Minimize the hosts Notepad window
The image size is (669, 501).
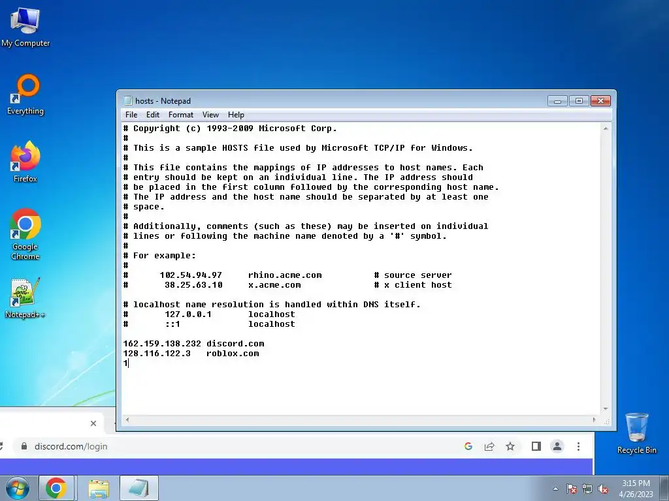[x=557, y=101]
